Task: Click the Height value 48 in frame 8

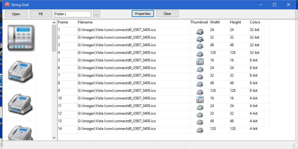Action: [239, 84]
